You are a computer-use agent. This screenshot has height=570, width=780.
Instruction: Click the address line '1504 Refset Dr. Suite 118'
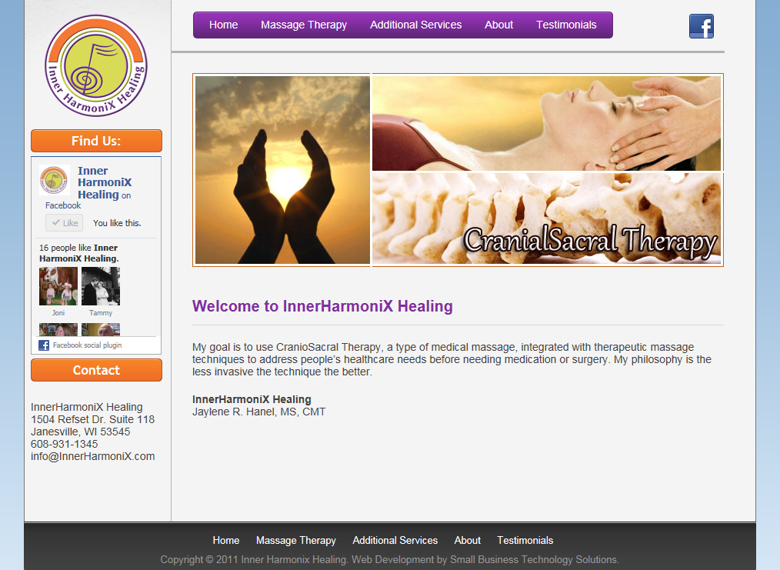point(92,419)
